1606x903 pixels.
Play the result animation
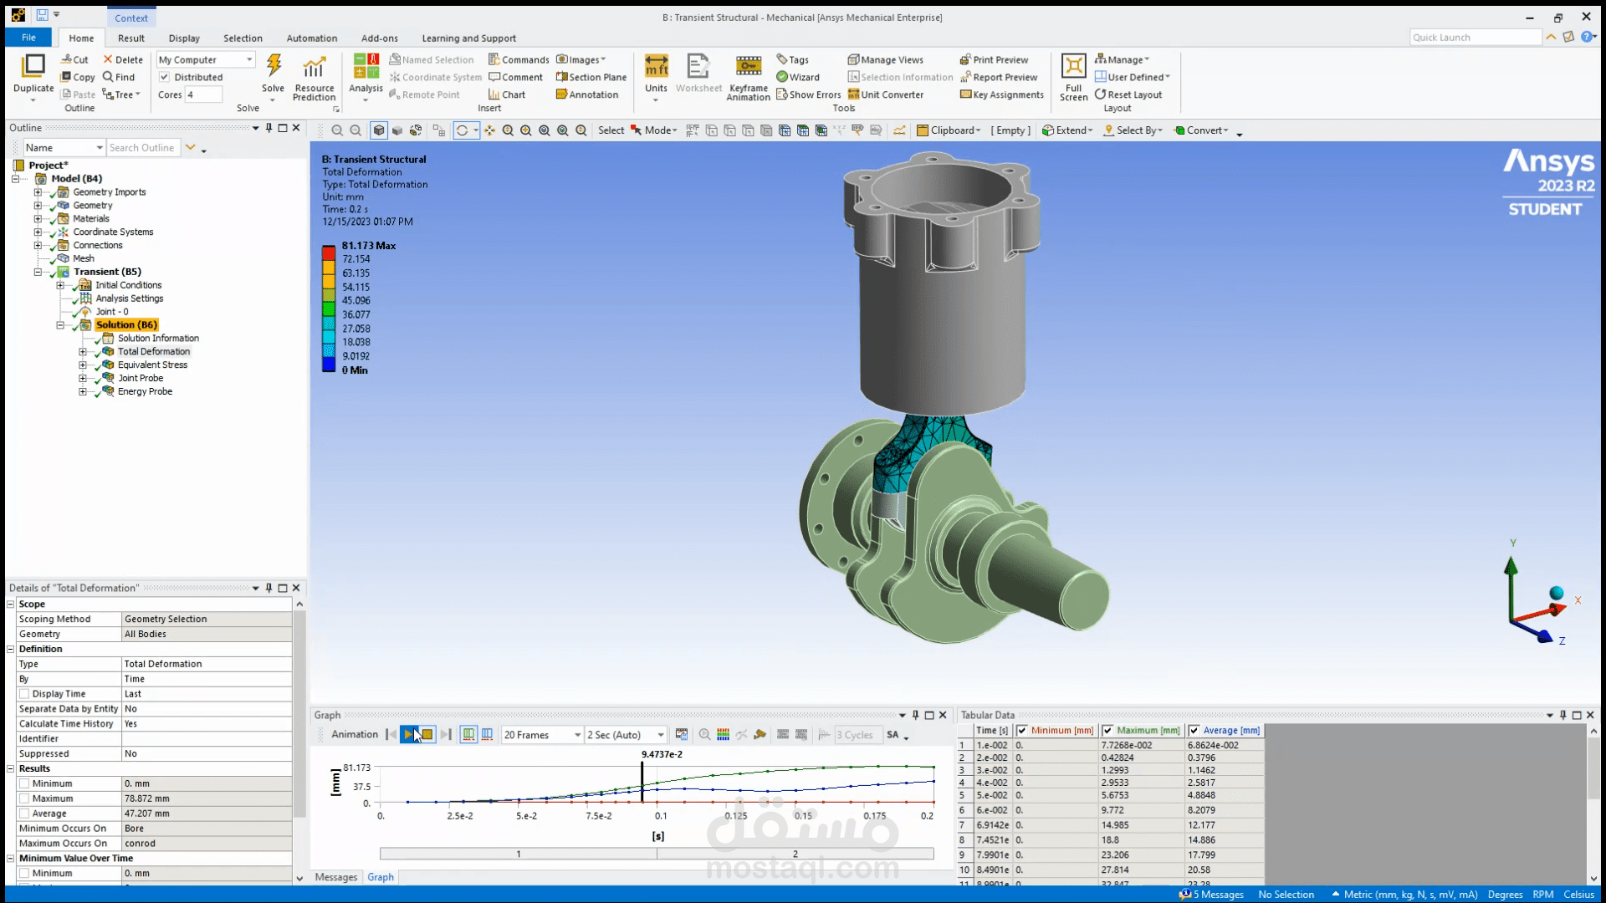tap(409, 735)
